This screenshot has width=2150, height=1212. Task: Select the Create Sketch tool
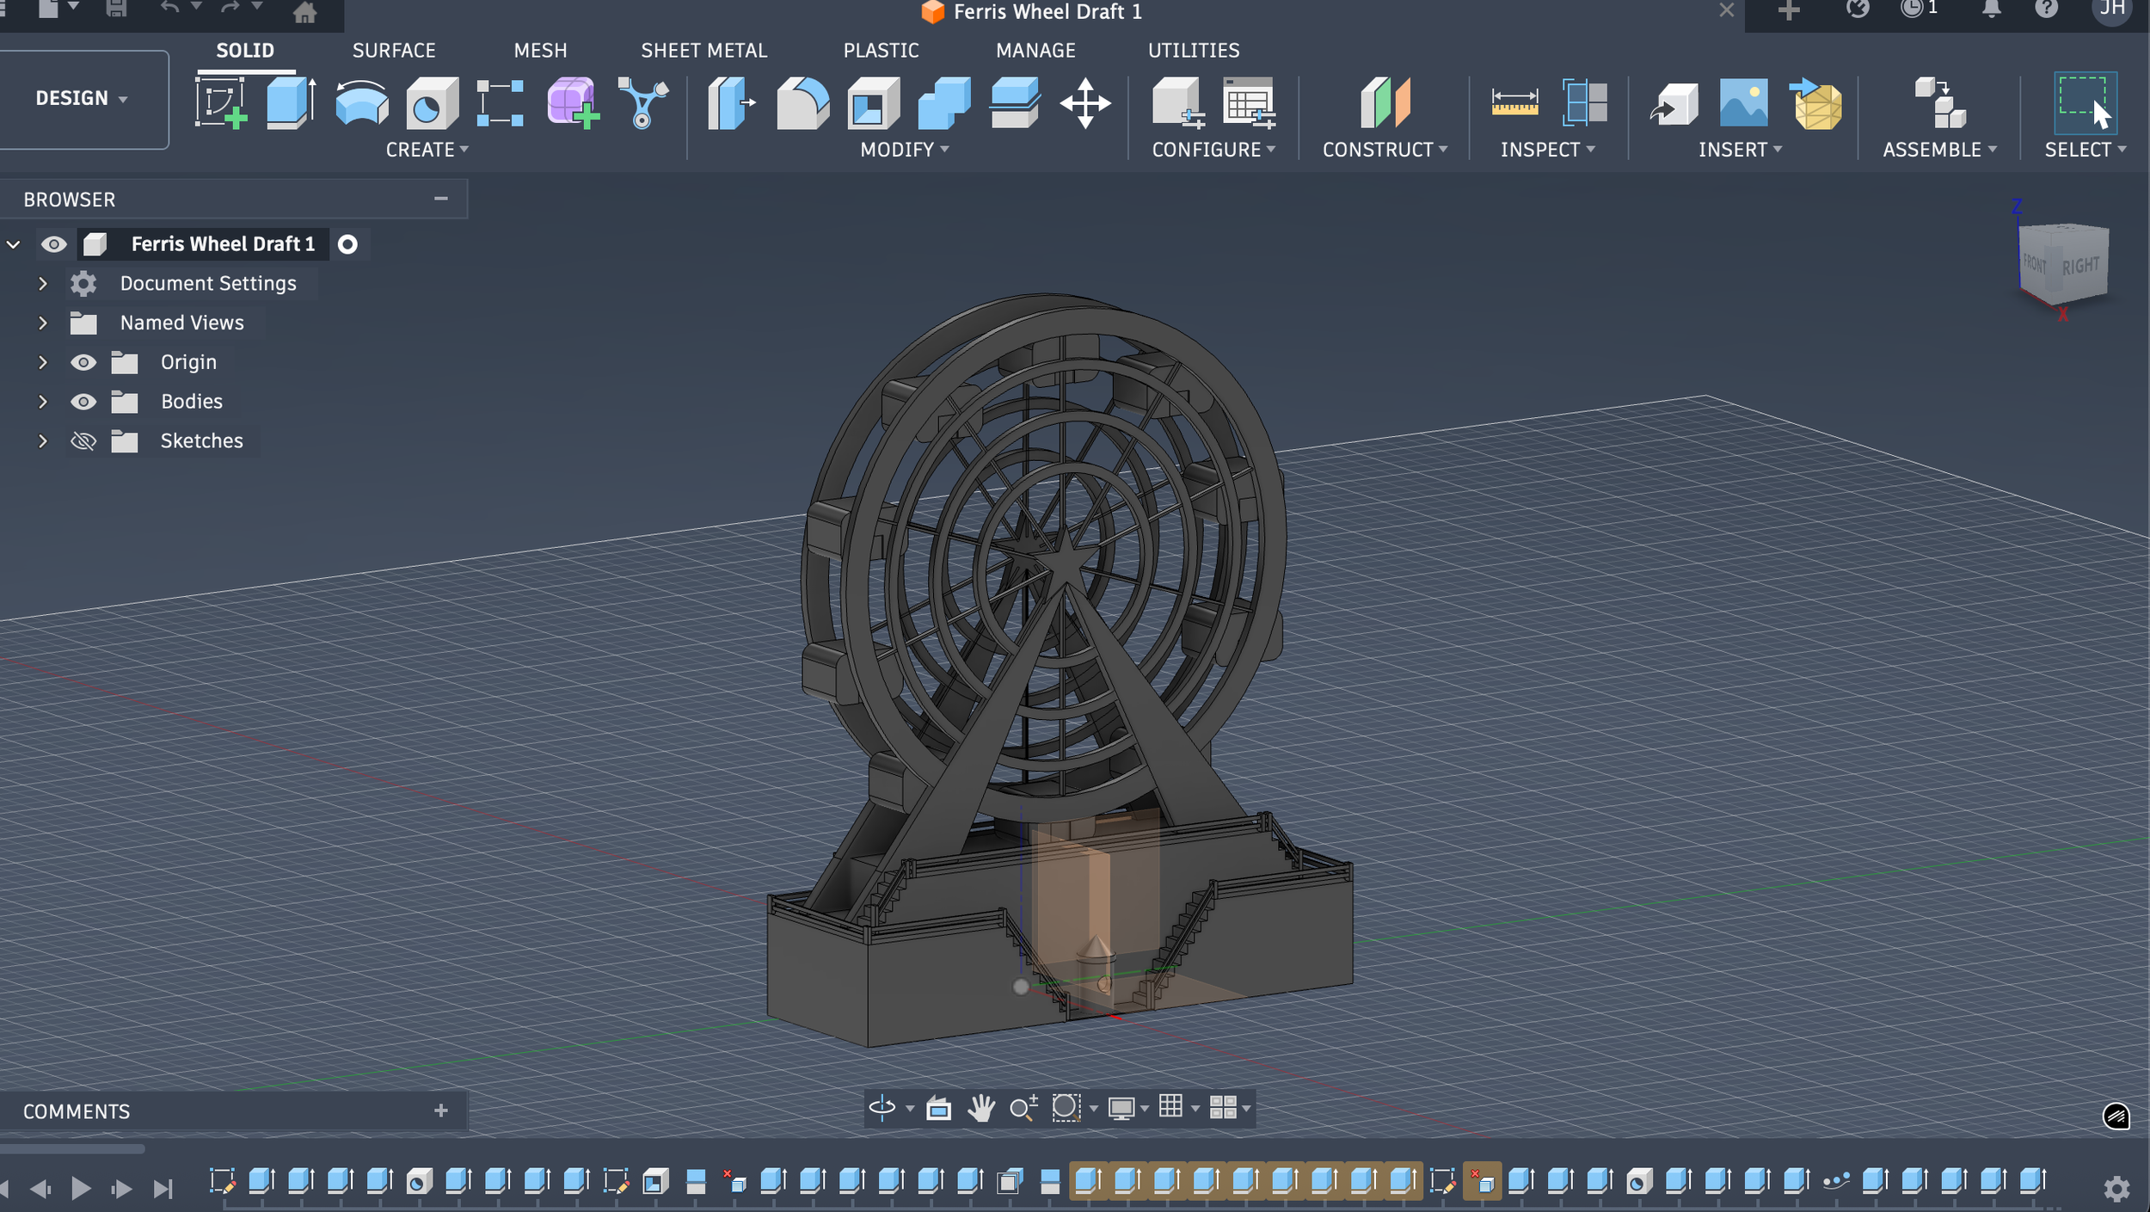222,103
